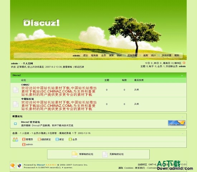
Task: Collapse the 联盟论坛 section
Action: [x=182, y=117]
